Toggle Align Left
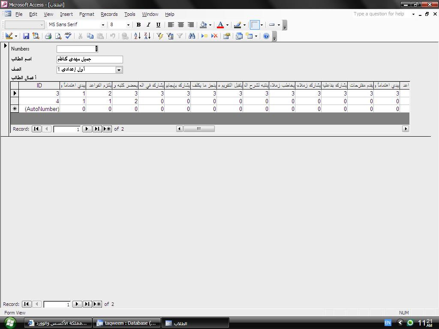Viewport: 439px width, 329px height. (x=171, y=24)
